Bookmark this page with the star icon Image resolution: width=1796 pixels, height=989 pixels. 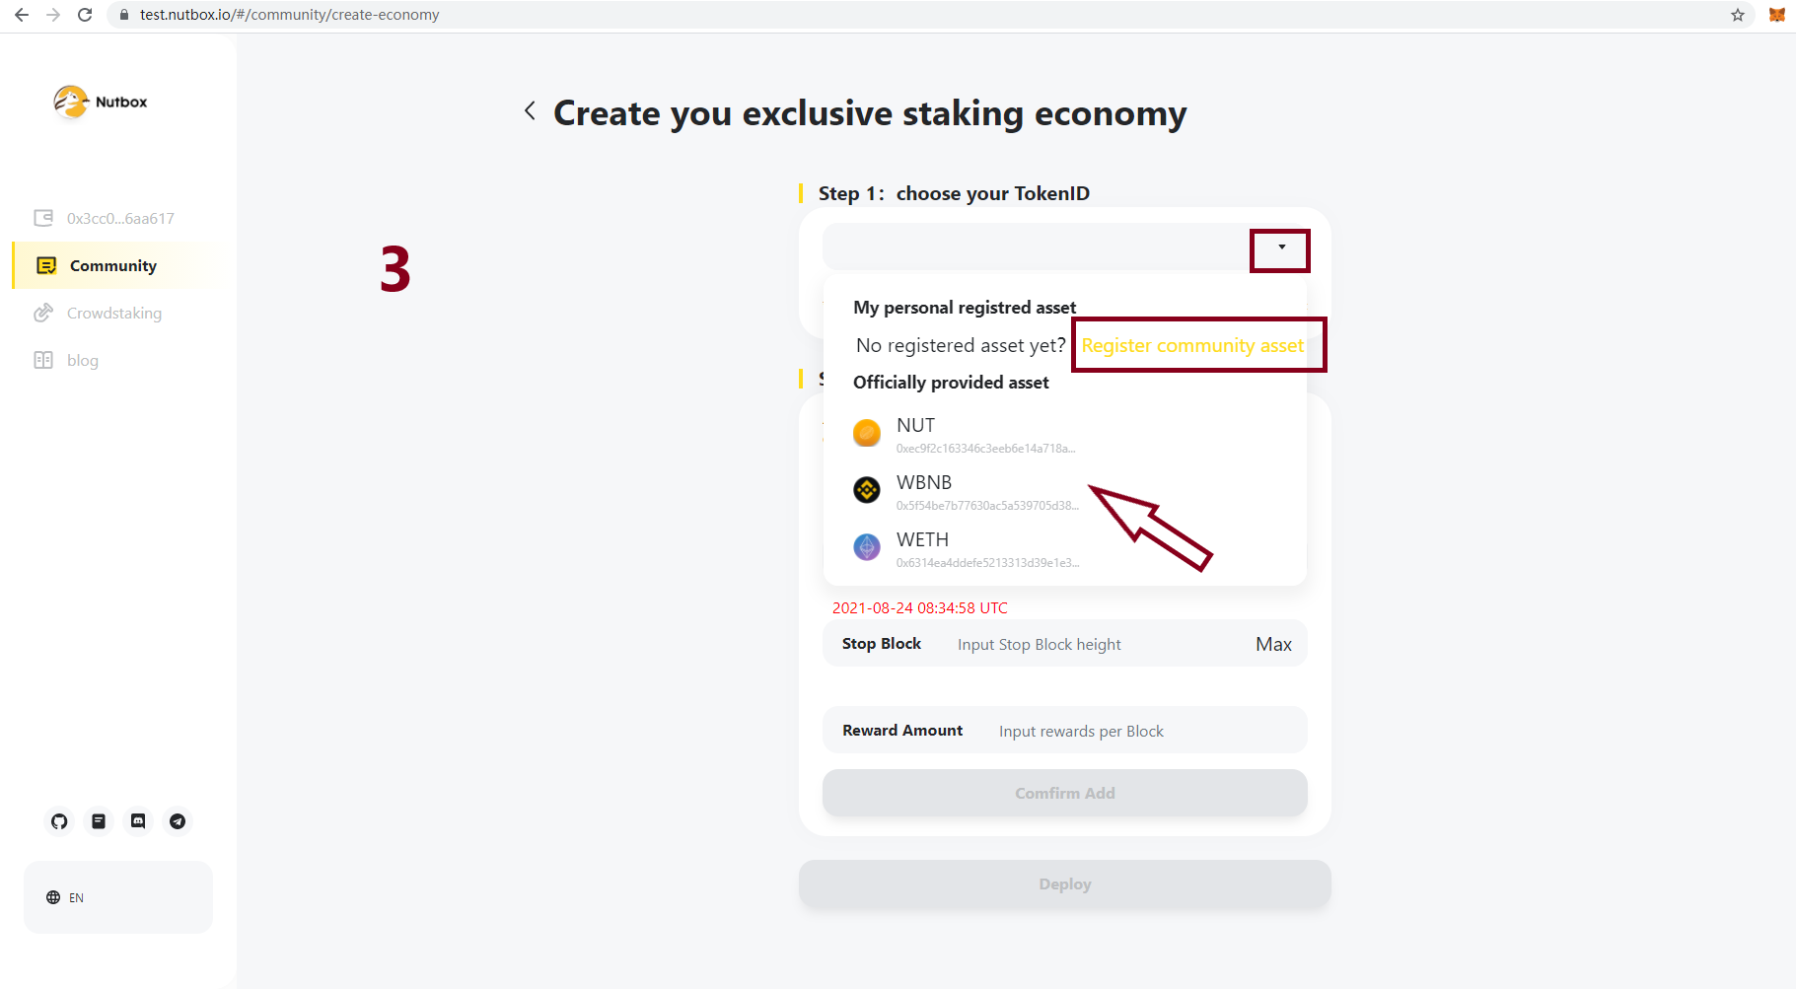click(x=1738, y=15)
